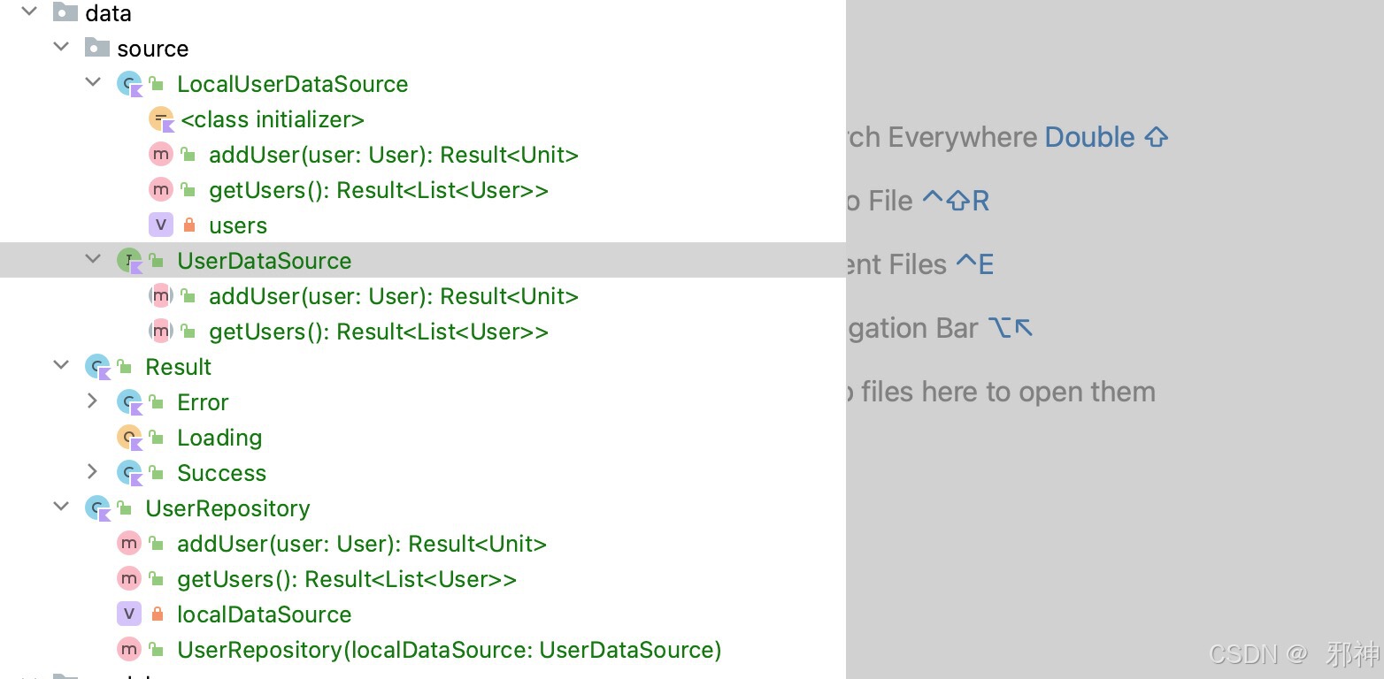
Task: Click the Result class icon
Action: (x=97, y=367)
